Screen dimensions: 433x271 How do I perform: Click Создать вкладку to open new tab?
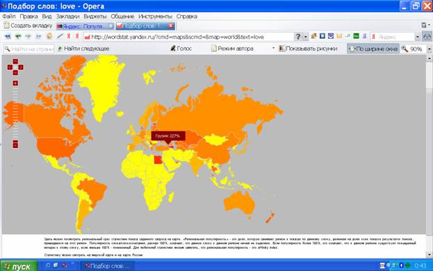pos(28,26)
